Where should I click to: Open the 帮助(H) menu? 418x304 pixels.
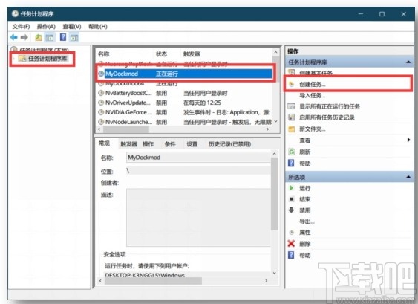point(97,27)
